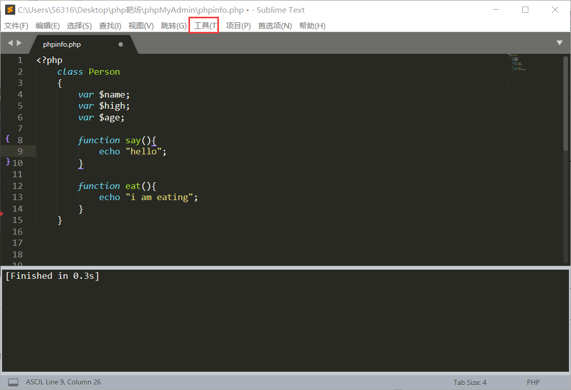Screen dimensions: 571x390
Task: Click the $high variable
Action: point(112,106)
